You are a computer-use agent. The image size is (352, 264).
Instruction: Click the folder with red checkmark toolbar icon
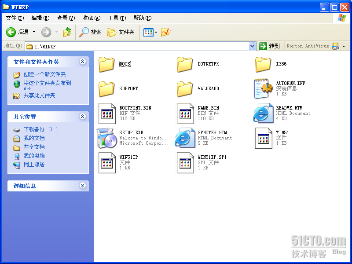(x=166, y=32)
